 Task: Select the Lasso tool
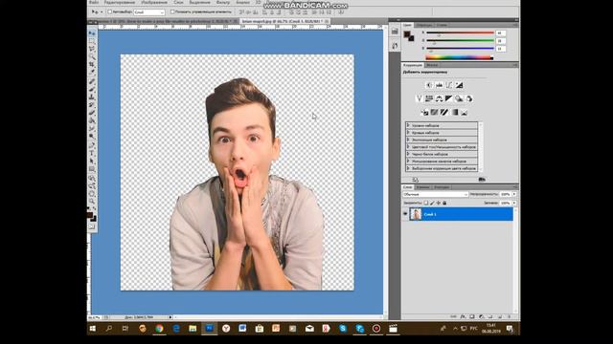[92, 49]
